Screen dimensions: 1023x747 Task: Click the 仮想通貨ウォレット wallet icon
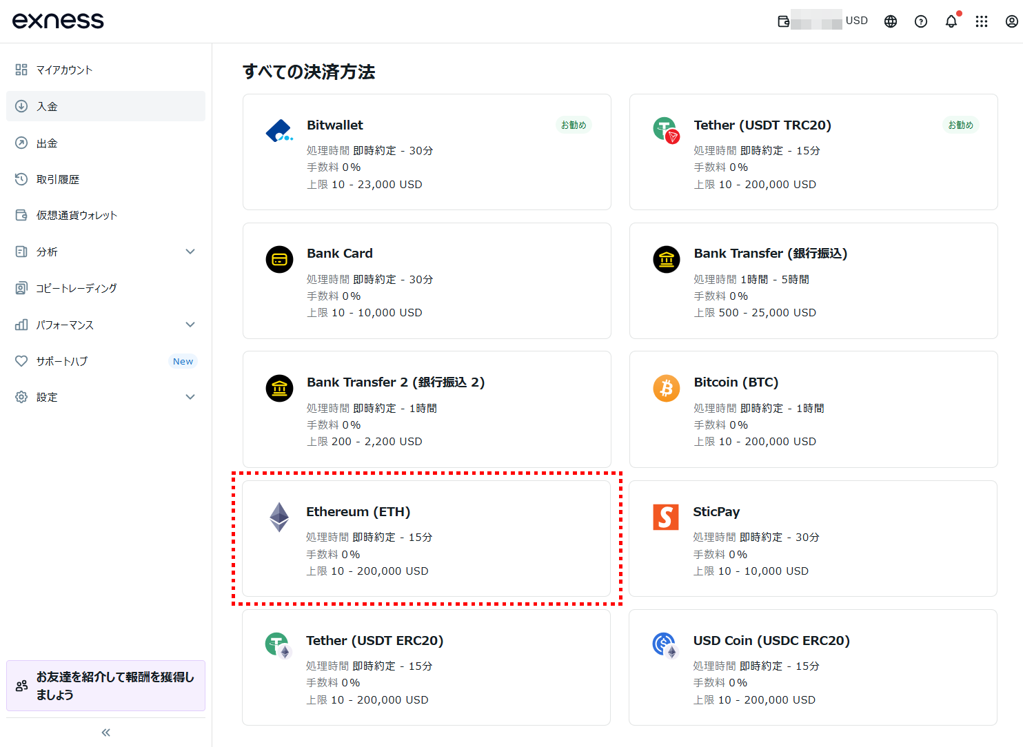pos(21,215)
